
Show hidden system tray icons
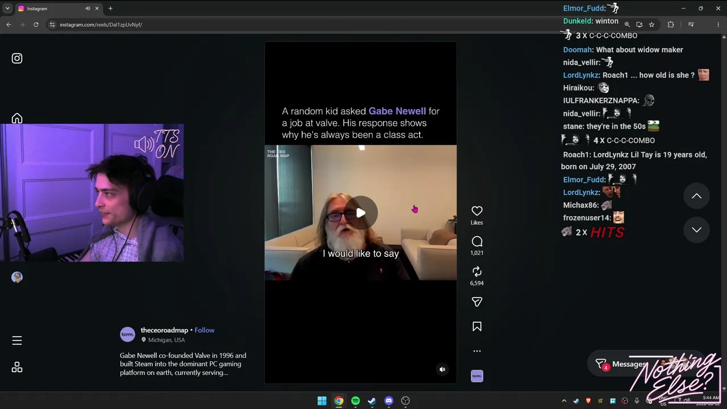click(x=564, y=401)
